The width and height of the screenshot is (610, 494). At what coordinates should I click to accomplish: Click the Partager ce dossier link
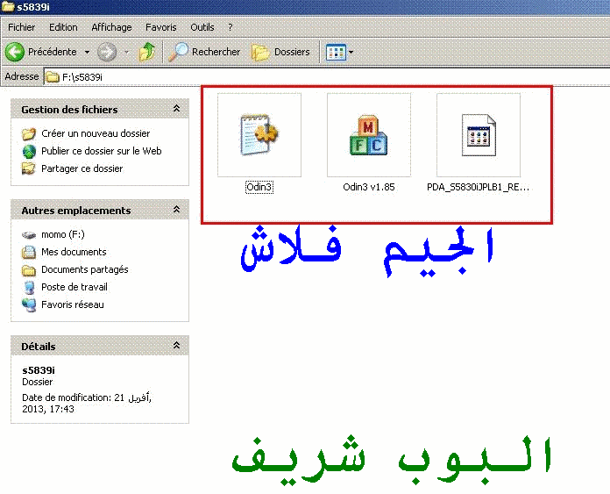pyautogui.click(x=82, y=168)
